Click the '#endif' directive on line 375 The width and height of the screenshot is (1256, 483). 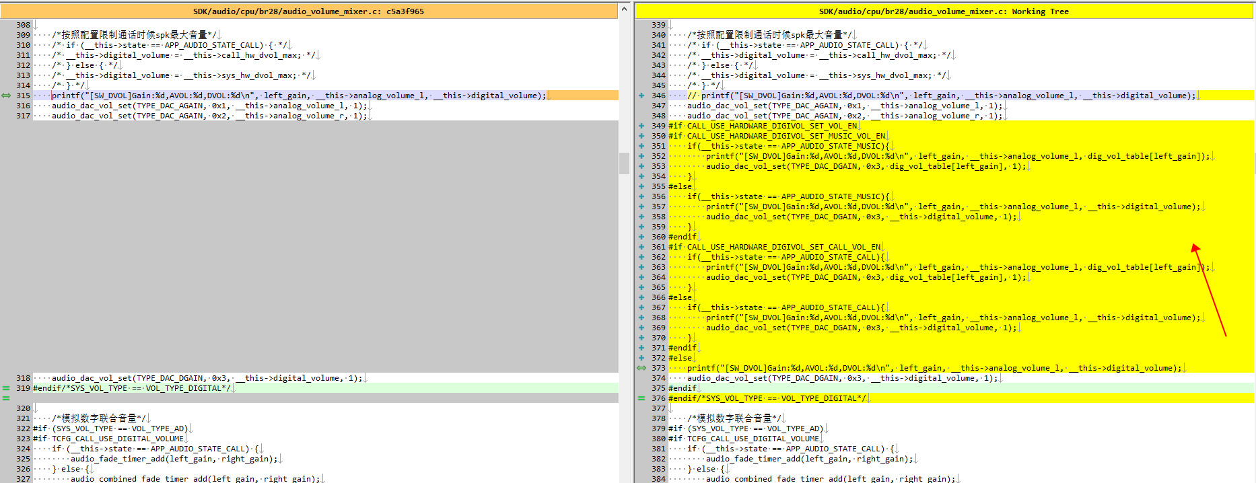pyautogui.click(x=683, y=388)
